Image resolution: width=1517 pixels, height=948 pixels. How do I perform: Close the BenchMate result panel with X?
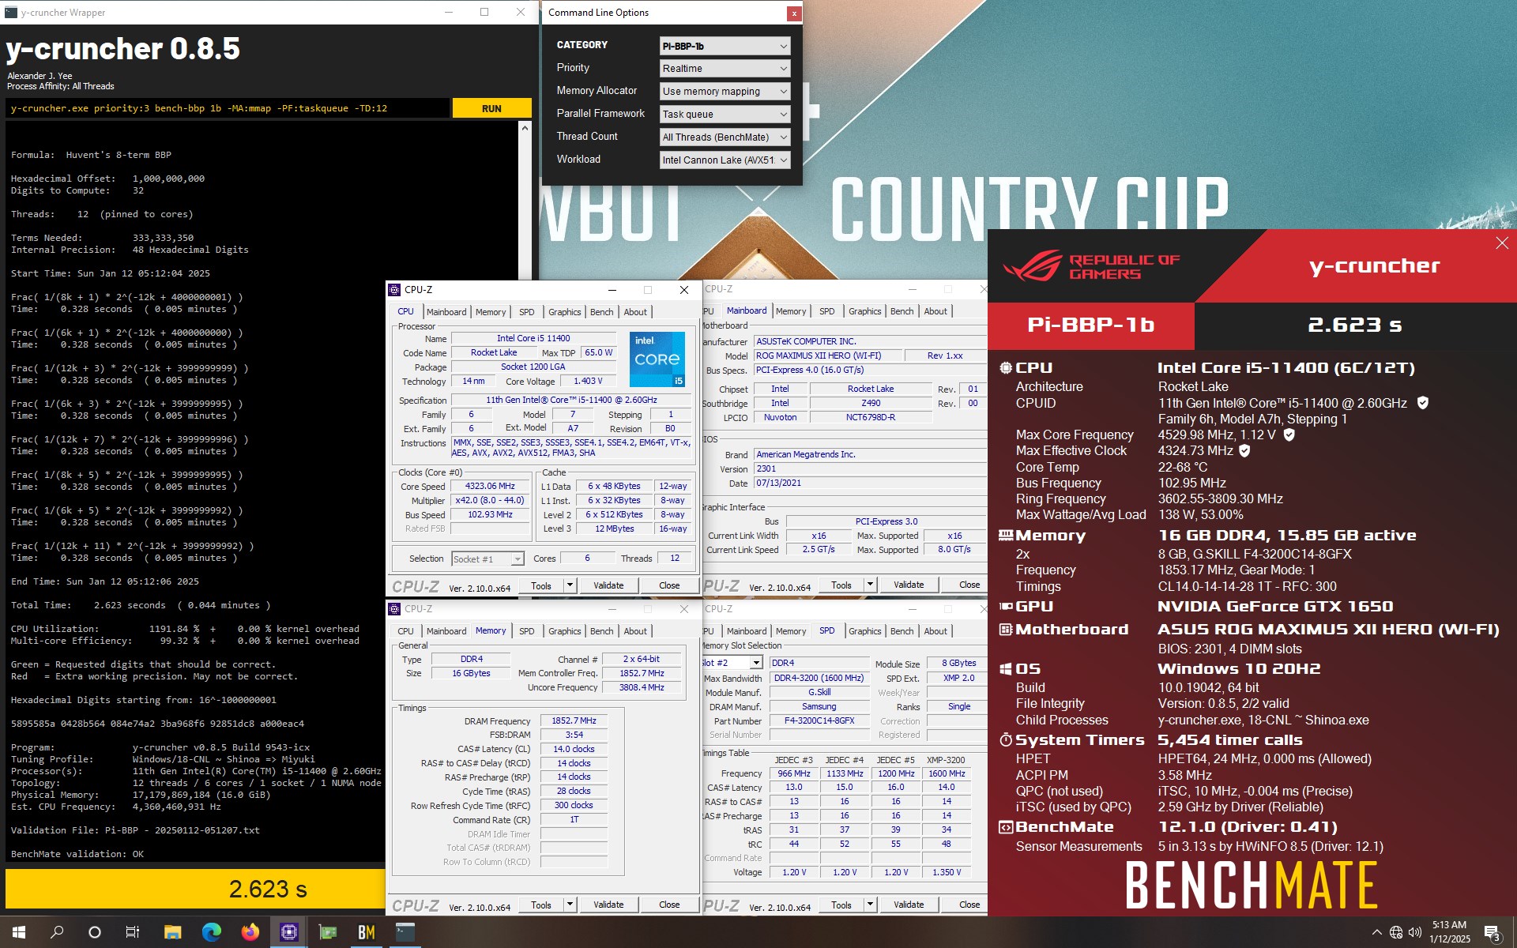click(x=1502, y=244)
